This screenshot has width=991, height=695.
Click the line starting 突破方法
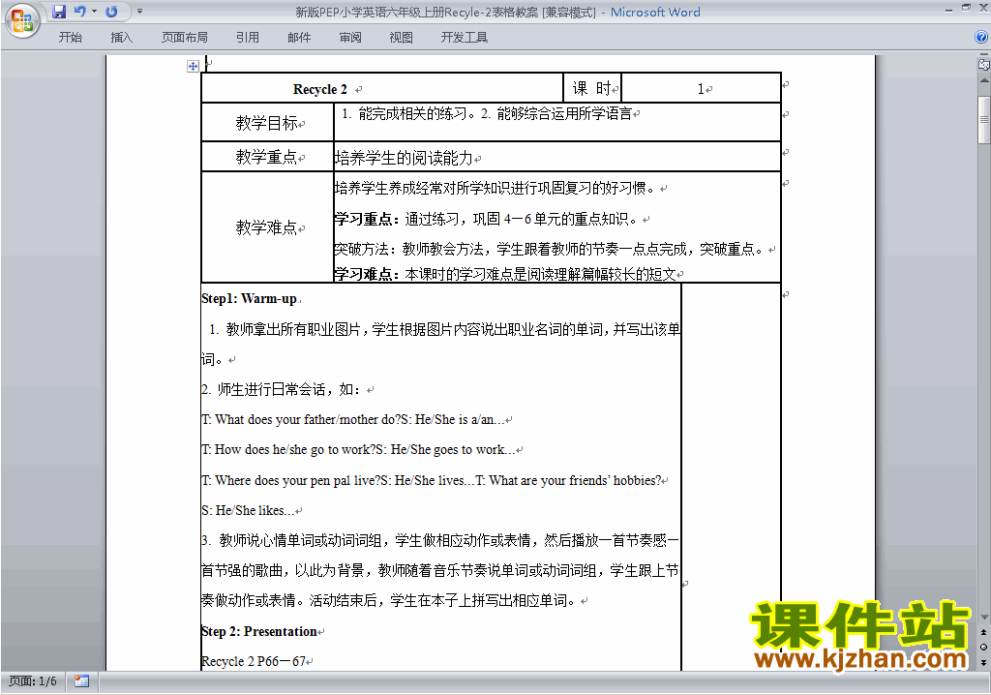551,249
